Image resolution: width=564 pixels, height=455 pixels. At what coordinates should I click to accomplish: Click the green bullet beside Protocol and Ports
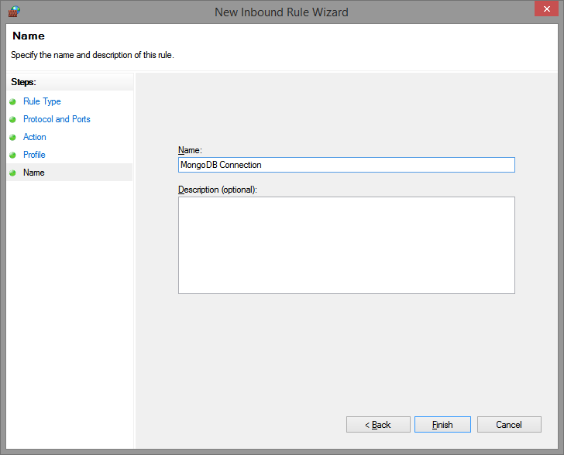(x=12, y=119)
